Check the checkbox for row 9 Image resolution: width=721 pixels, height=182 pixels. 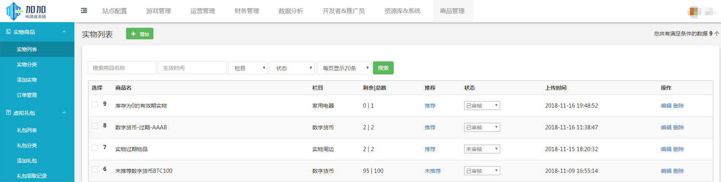tap(95, 104)
